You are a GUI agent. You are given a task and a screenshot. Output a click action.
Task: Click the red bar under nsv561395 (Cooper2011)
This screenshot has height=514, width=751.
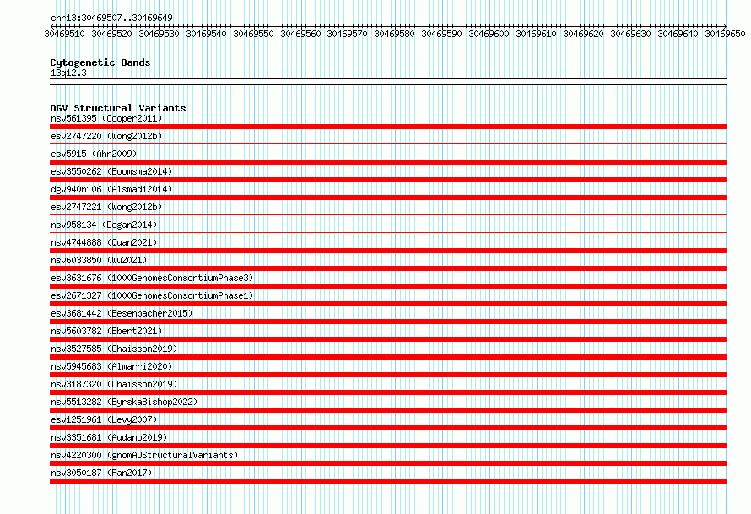(388, 127)
